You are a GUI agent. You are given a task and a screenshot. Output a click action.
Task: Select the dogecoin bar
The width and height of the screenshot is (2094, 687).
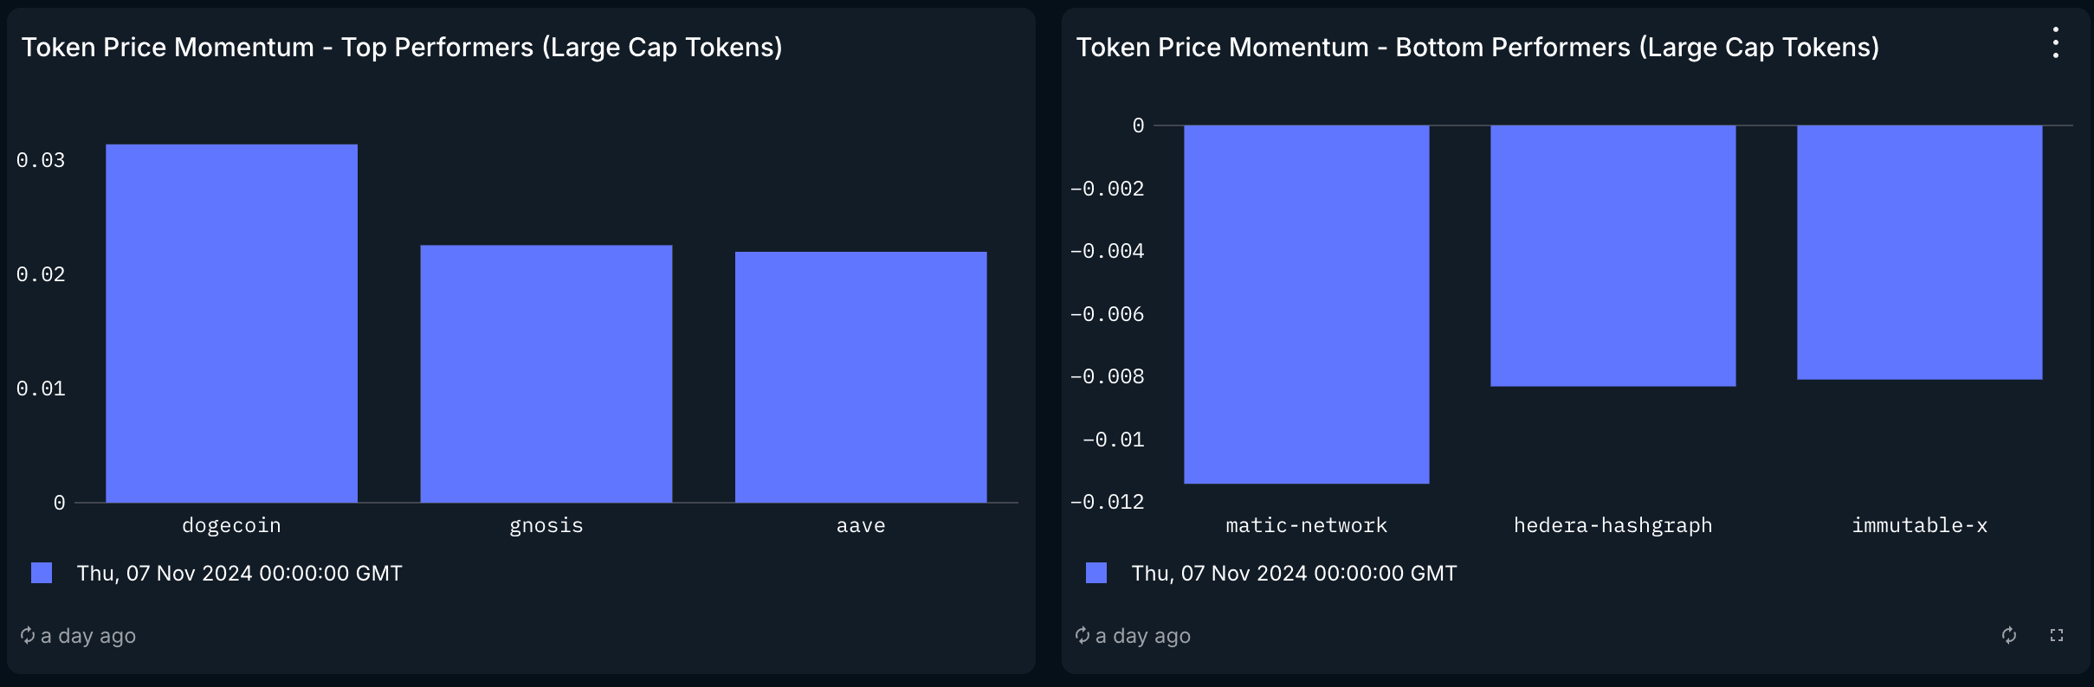[231, 323]
